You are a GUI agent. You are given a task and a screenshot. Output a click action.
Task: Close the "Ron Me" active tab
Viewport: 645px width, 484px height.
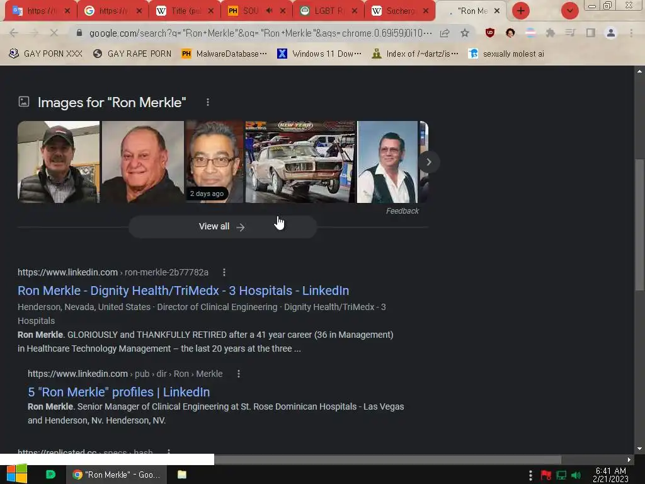[x=497, y=11]
